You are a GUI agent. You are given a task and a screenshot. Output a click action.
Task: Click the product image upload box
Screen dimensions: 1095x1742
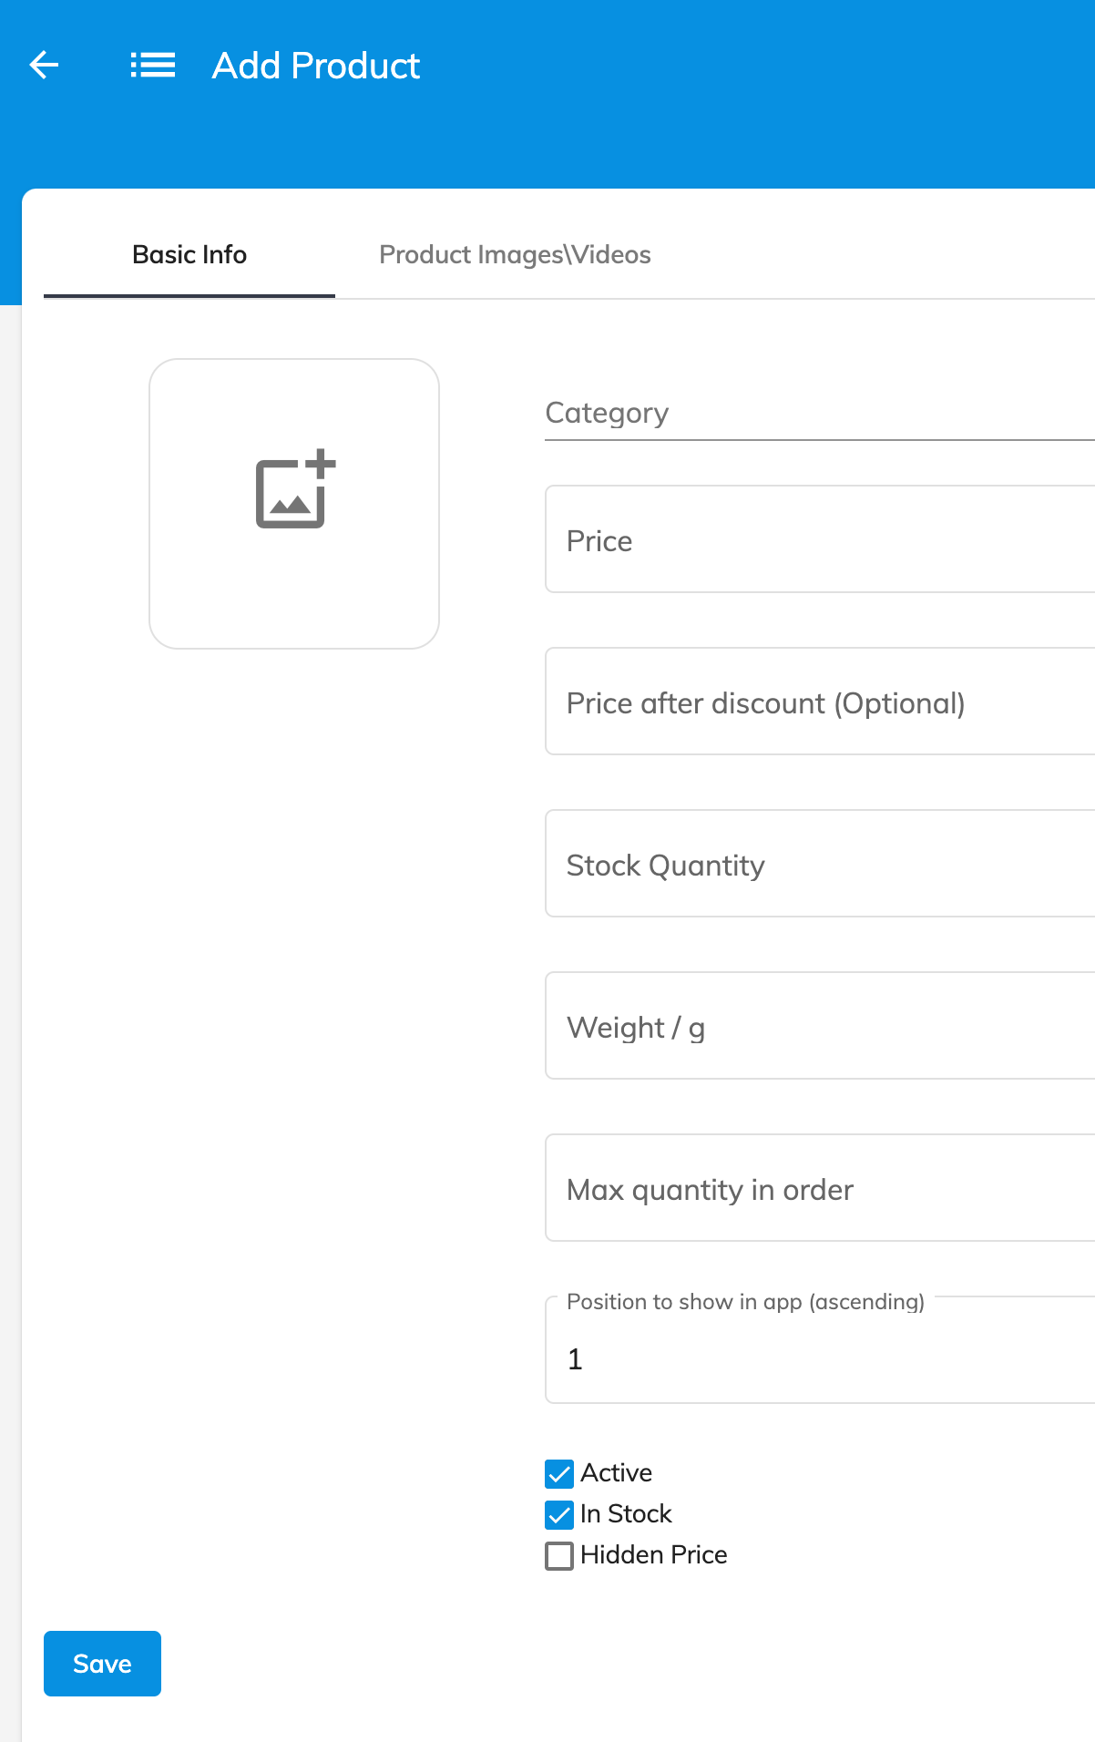[x=294, y=504]
